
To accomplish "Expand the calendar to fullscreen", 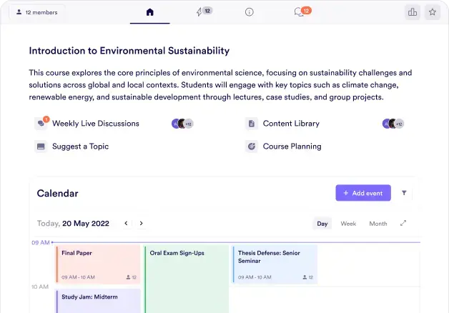I will click(x=403, y=224).
